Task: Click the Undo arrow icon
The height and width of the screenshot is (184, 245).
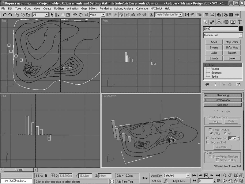Action: (x=4, y=15)
